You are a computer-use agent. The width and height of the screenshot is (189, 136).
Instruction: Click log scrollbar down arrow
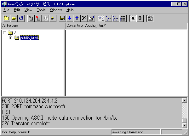(x=185, y=125)
